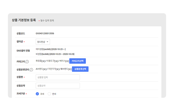Remove 가전기기 classification via its [X]
The height and width of the screenshot is (111, 174).
[57, 69]
